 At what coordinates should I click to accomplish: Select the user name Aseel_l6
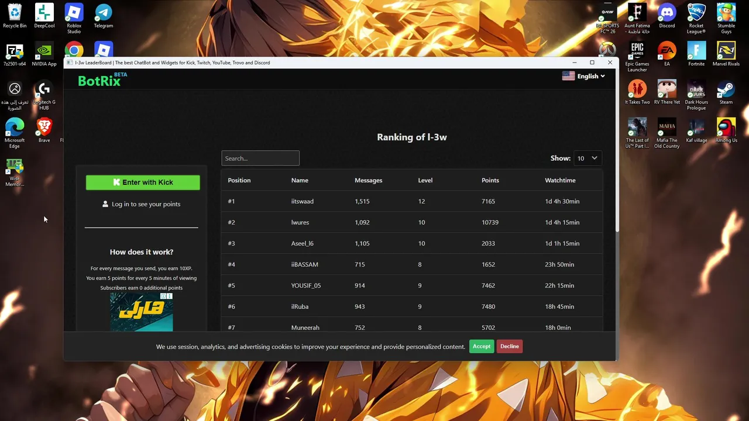click(x=303, y=243)
